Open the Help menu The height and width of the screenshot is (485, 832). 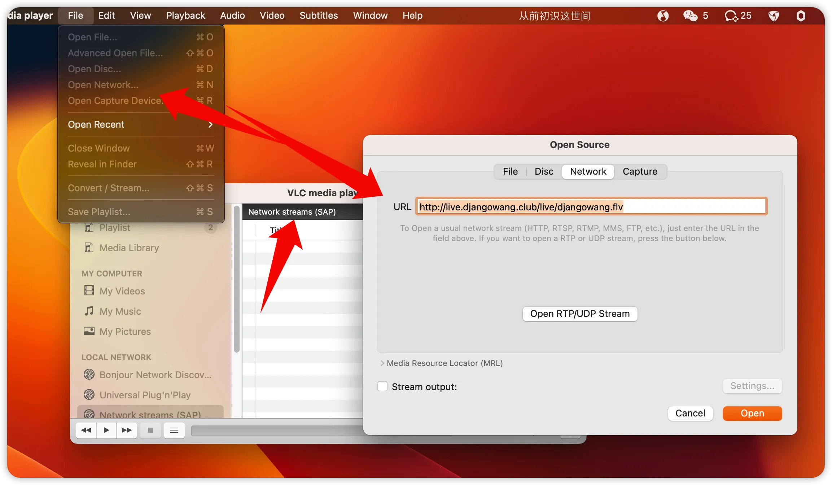pyautogui.click(x=412, y=16)
